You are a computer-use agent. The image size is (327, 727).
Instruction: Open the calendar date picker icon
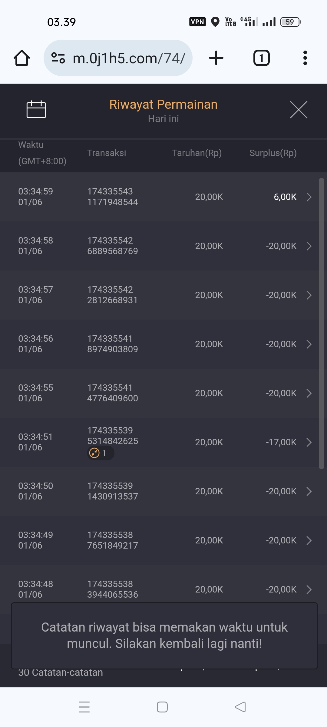click(x=36, y=109)
